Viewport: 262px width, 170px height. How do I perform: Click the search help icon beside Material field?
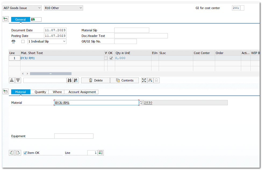141,103
